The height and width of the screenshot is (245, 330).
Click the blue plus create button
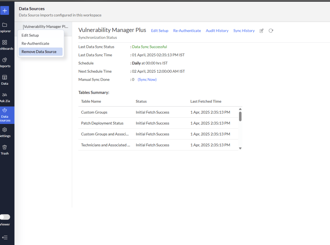click(x=5, y=11)
